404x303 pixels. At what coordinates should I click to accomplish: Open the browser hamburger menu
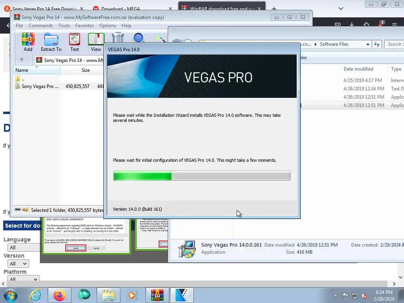pos(395,24)
